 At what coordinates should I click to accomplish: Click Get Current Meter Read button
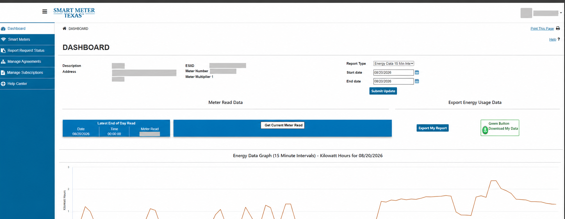(x=283, y=125)
